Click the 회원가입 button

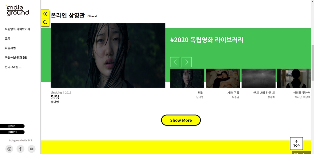(x=12, y=132)
